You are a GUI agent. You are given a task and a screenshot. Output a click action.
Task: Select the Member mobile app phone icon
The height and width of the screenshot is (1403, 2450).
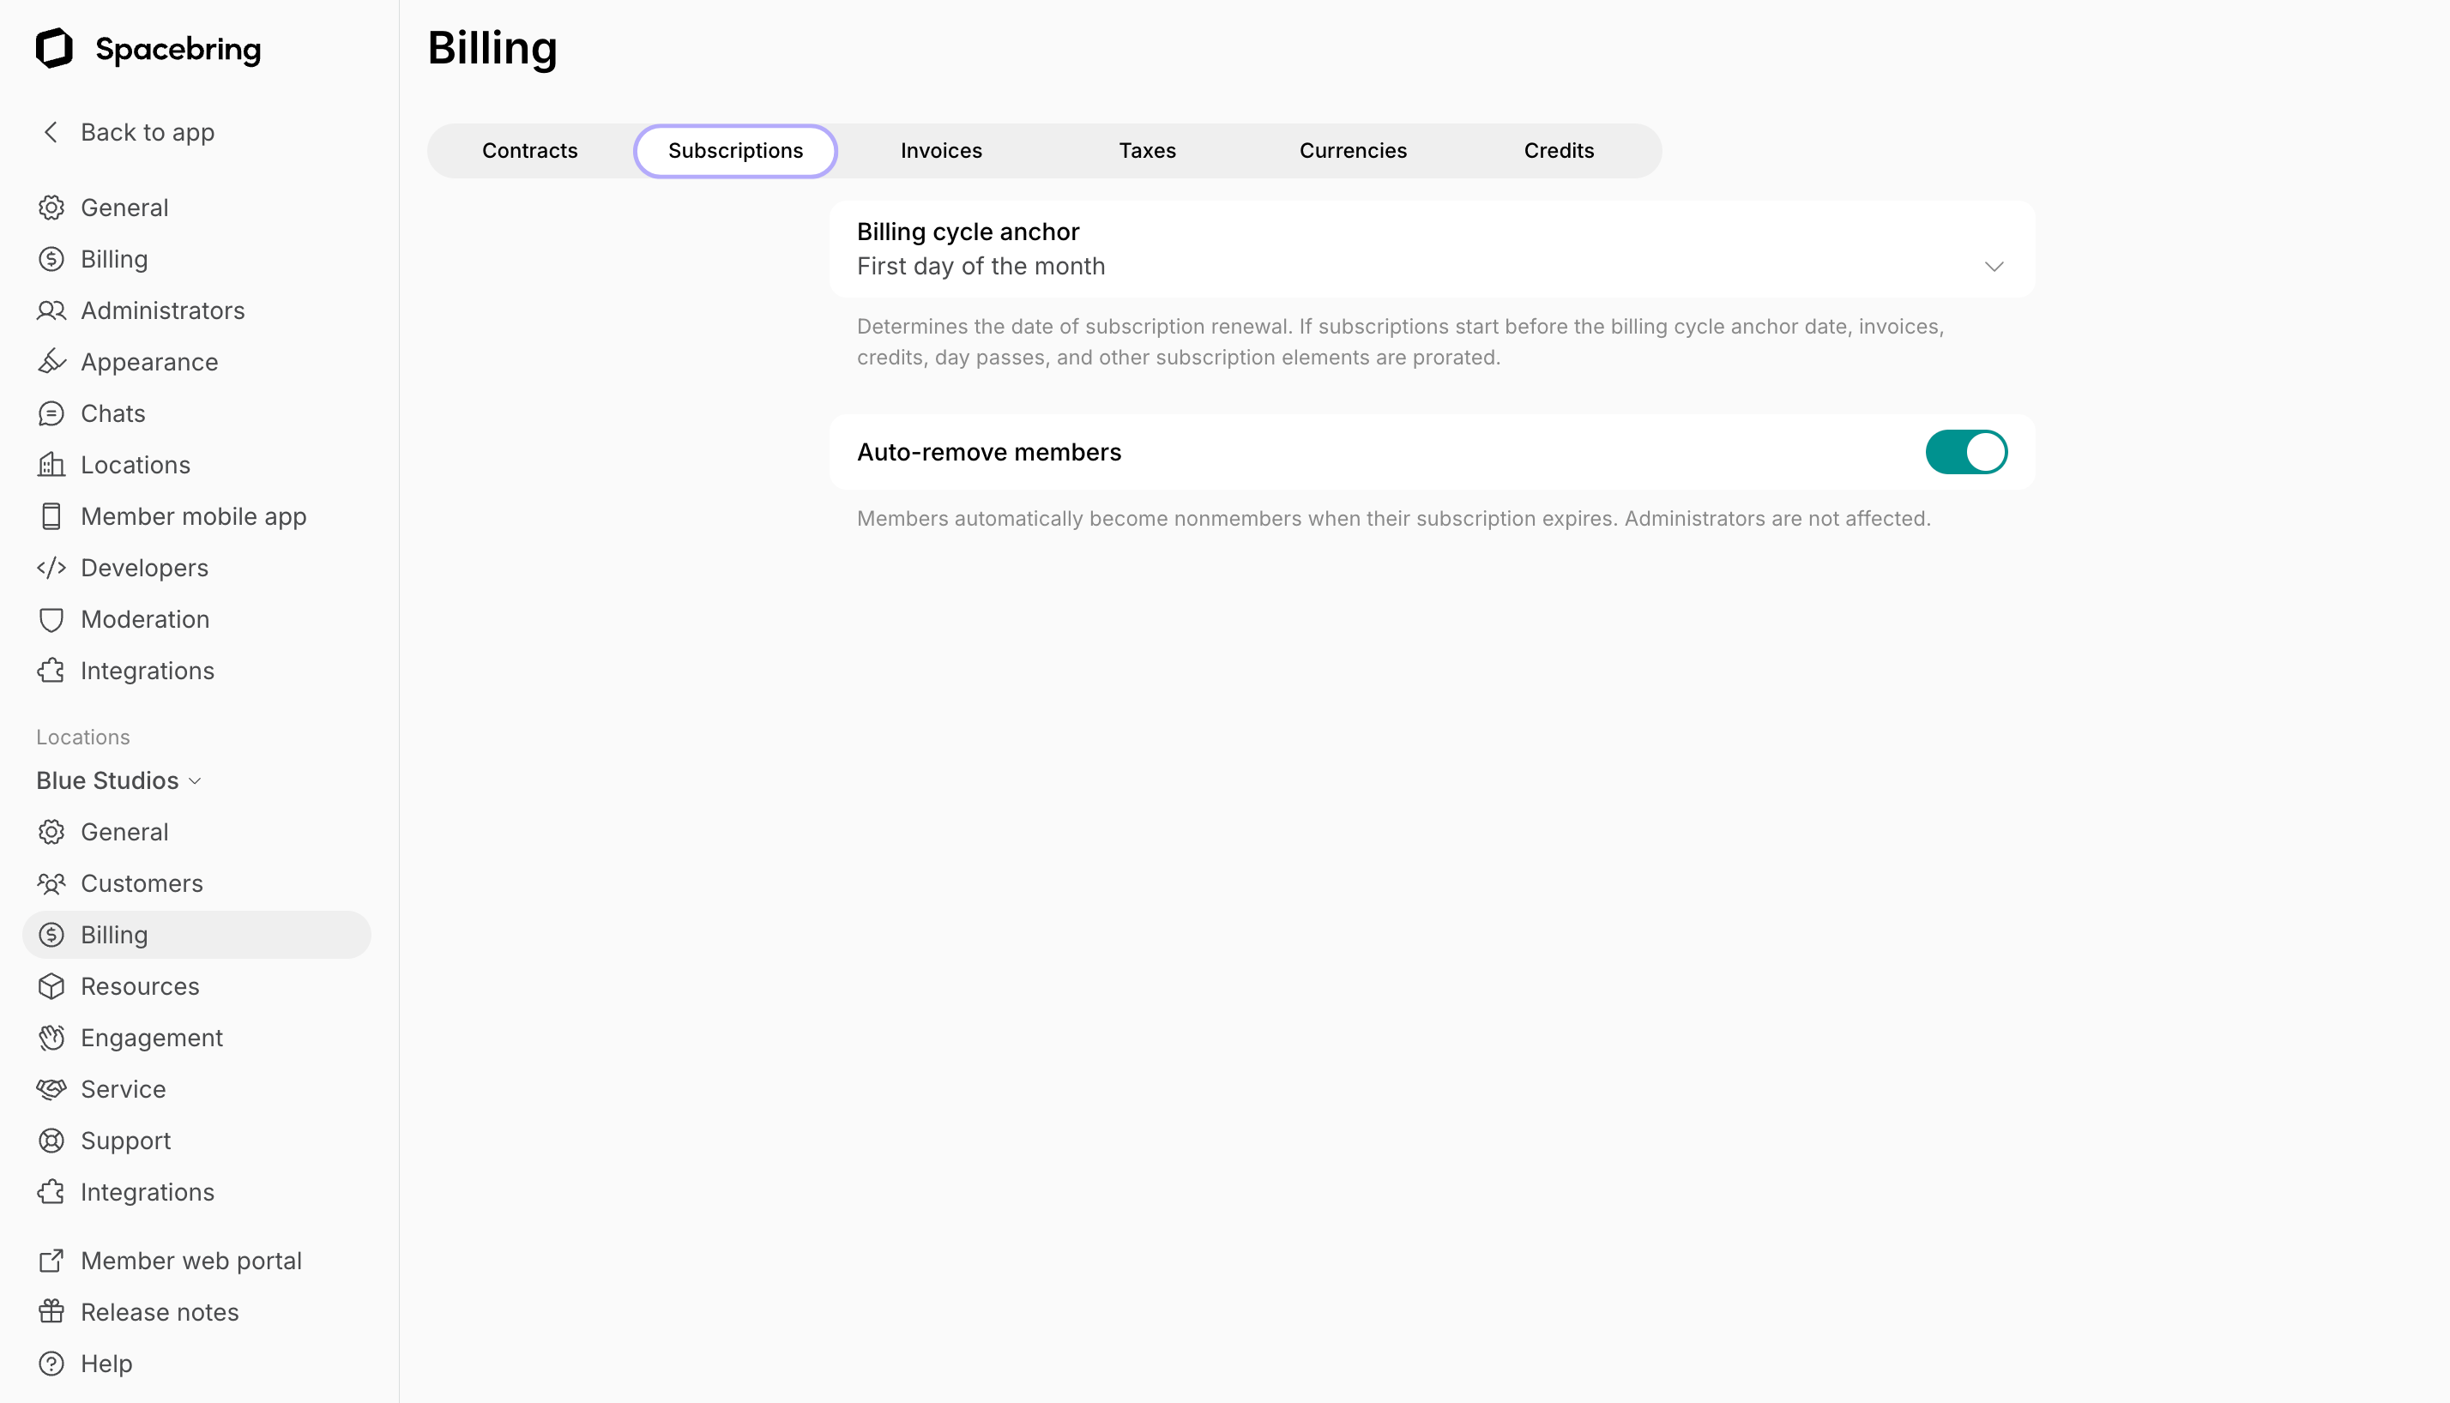(51, 516)
